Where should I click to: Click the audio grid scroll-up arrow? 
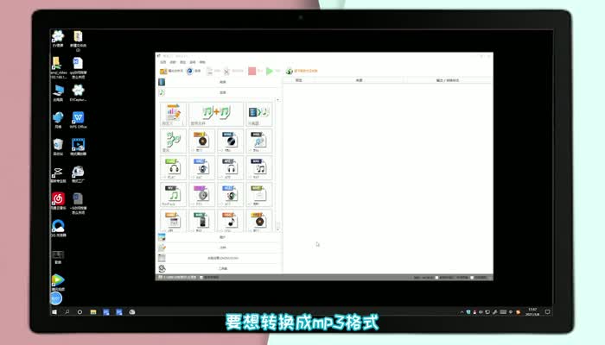[277, 100]
